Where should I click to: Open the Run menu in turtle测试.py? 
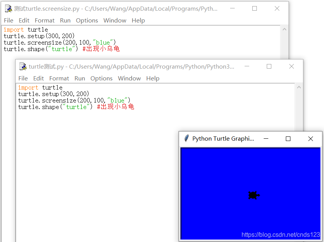click(80, 78)
